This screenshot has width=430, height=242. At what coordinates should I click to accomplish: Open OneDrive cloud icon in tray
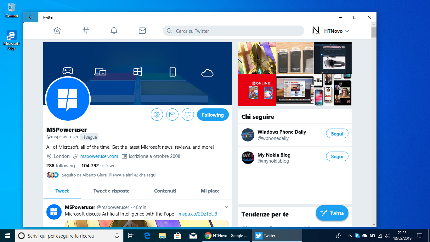[365, 235]
